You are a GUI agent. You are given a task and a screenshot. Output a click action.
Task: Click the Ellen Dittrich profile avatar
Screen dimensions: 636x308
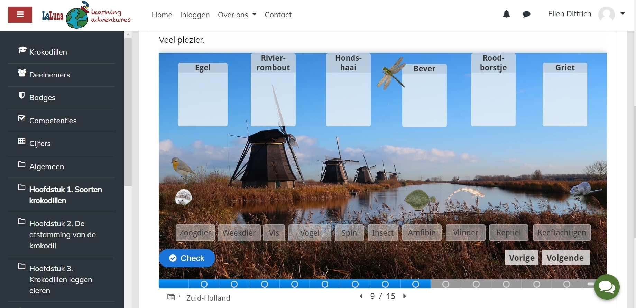click(607, 14)
